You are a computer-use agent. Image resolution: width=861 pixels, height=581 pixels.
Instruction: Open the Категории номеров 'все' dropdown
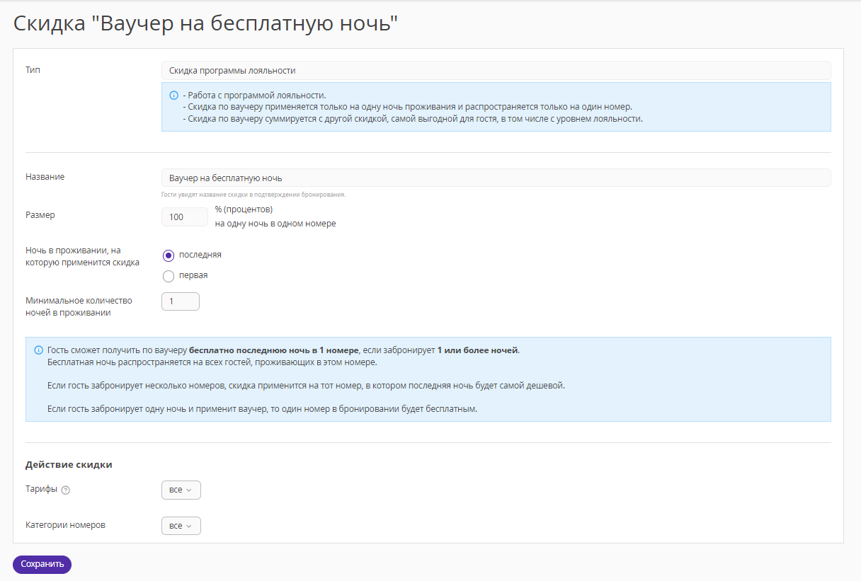pos(181,526)
